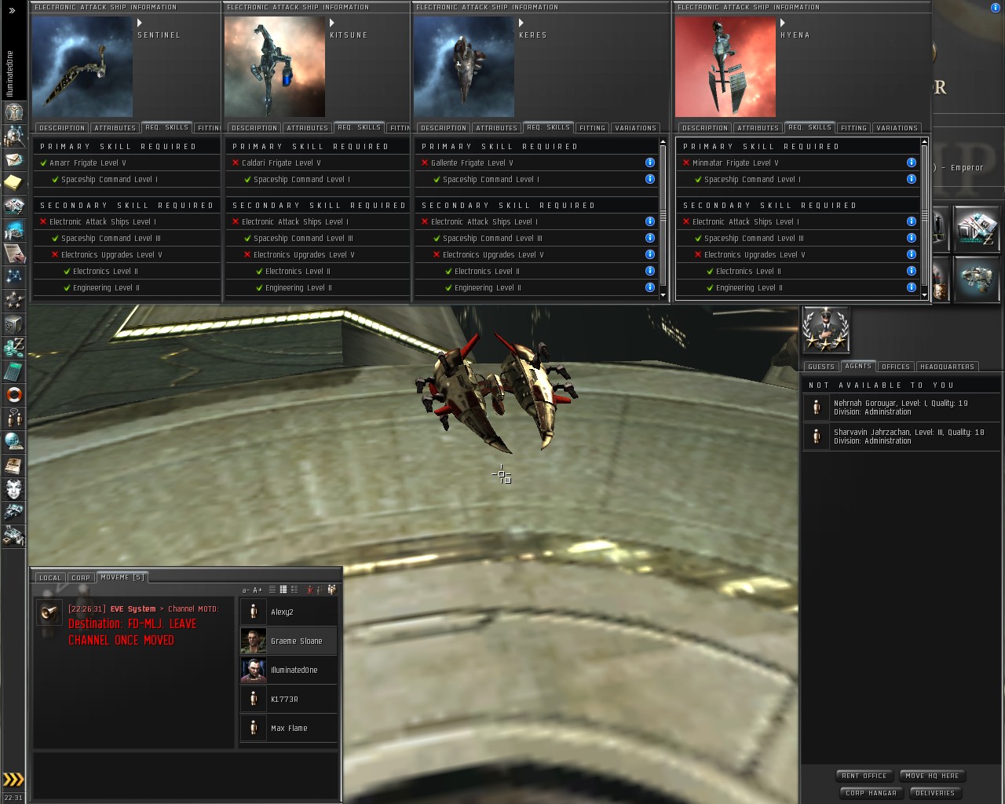Expand the Keres window menu arrow
This screenshot has width=1005, height=804.
[x=522, y=23]
